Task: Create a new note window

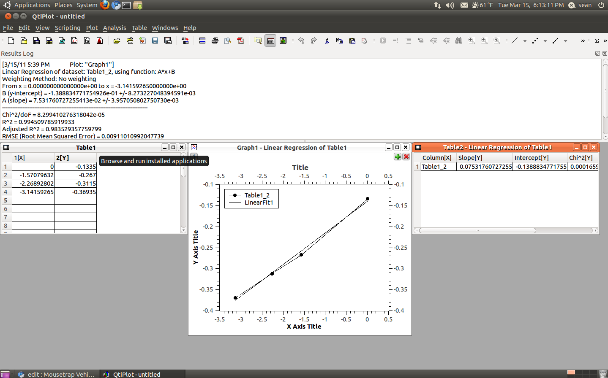Action: (x=62, y=40)
